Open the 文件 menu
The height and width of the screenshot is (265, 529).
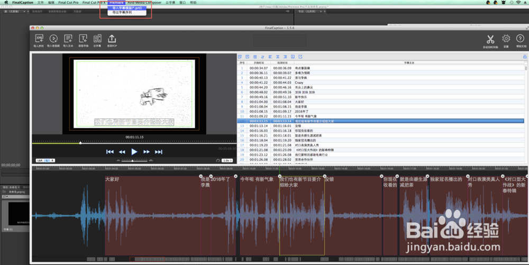pyautogui.click(x=41, y=2)
